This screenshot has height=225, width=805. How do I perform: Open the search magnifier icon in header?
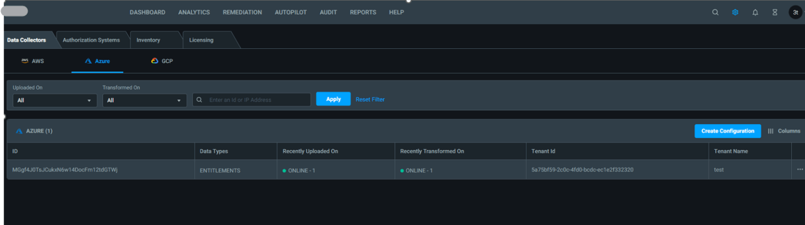715,12
